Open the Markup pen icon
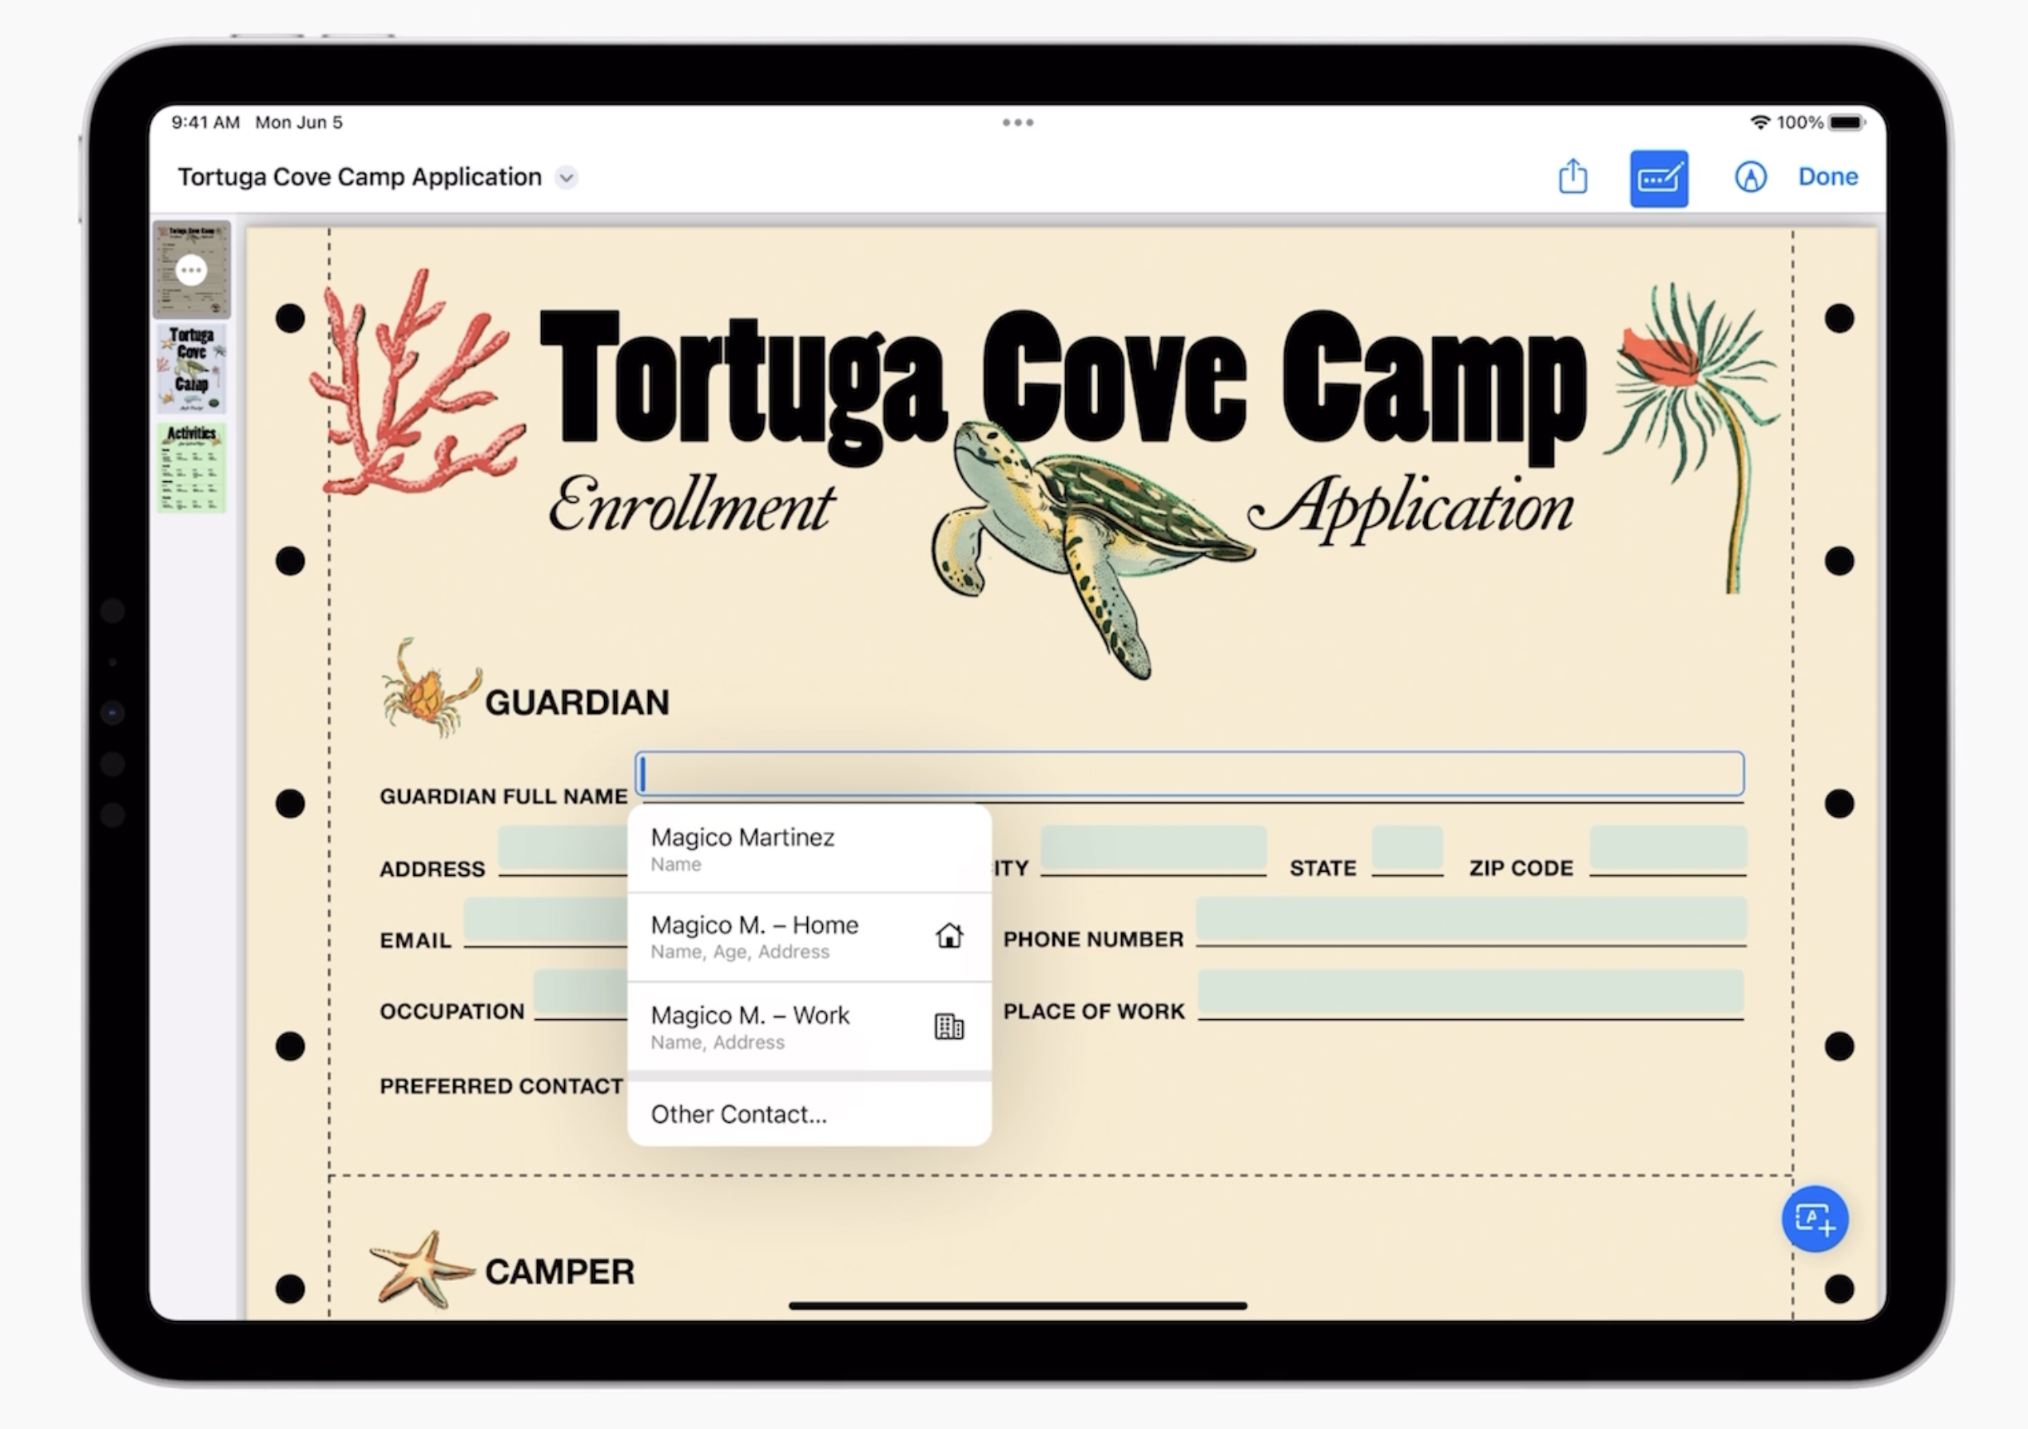Screen dimensions: 2028x1429 (1750, 177)
